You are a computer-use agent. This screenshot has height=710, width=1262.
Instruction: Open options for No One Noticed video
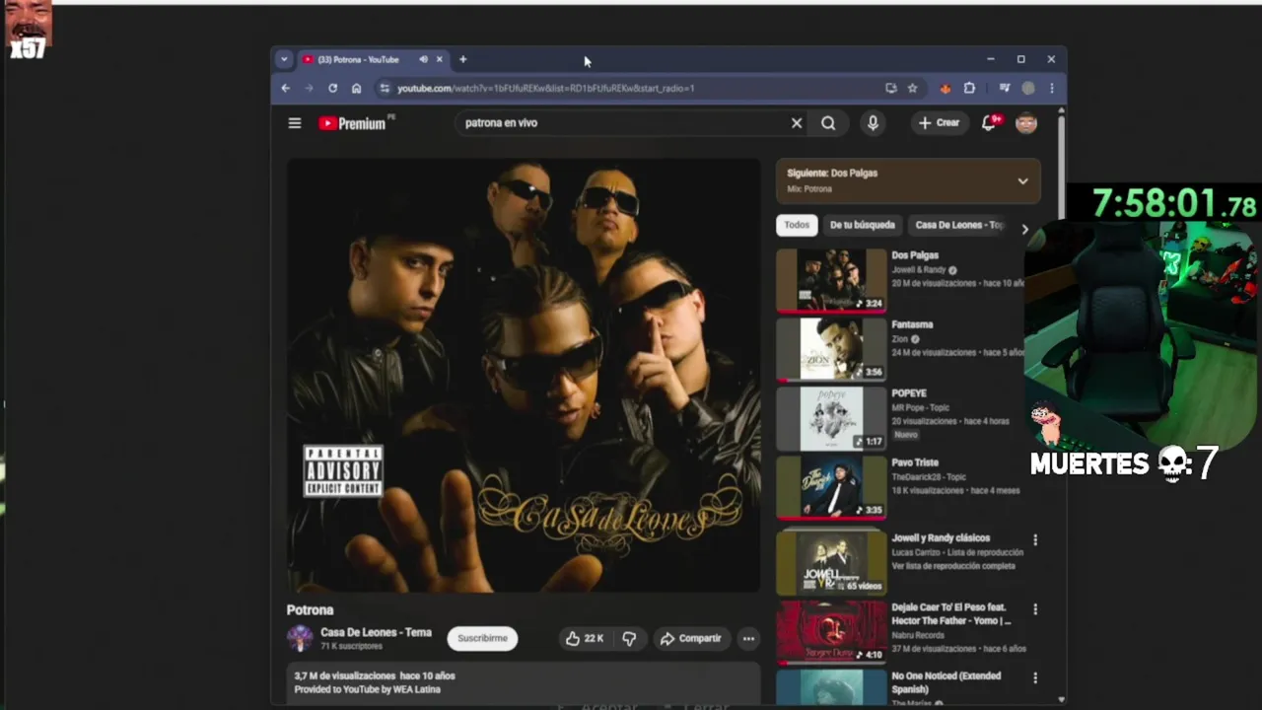[1035, 678]
